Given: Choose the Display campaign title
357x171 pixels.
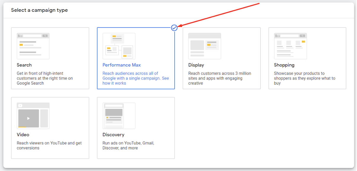Looking at the screenshot, I should click(196, 65).
